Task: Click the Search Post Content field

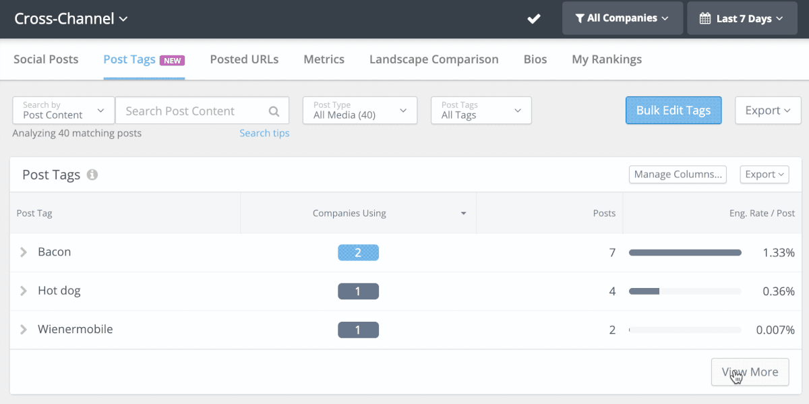Action: coord(192,111)
